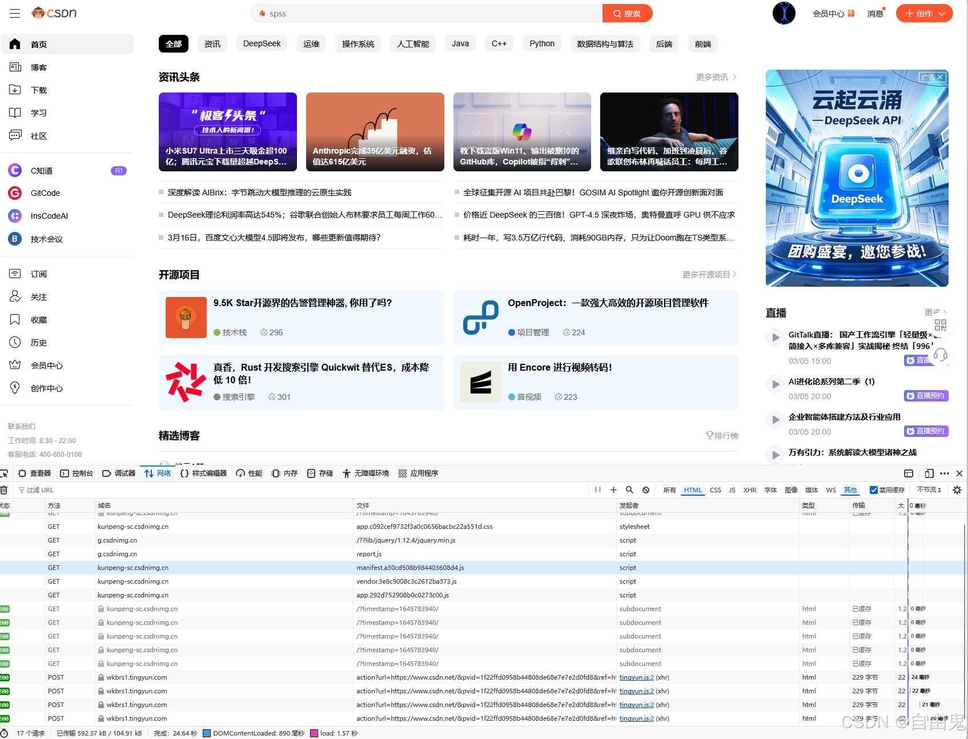Image resolution: width=968 pixels, height=739 pixels.
Task: Select manifest.a30cd508b984403608d4.js request row
Action: click(483, 568)
